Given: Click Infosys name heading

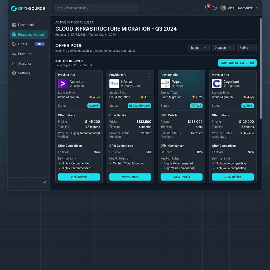Looking at the screenshot, I should coord(126,82).
